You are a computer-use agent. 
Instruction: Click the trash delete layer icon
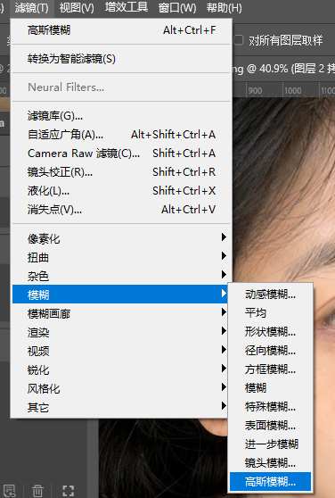pyautogui.click(x=37, y=491)
